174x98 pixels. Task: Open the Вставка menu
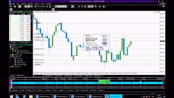coord(23,4)
